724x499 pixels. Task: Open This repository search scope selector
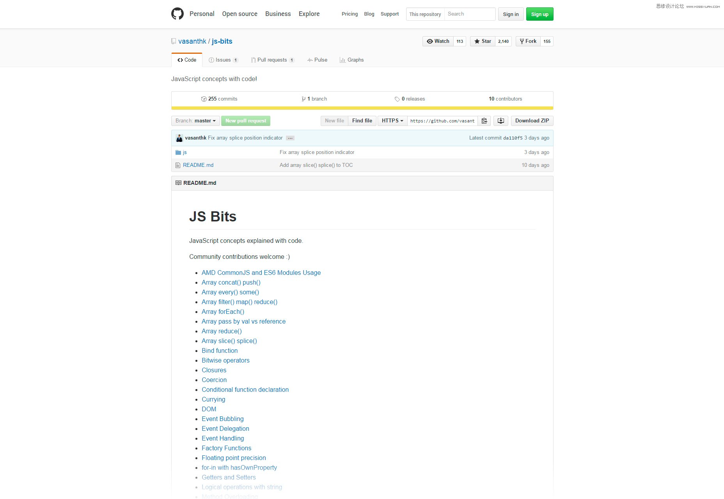[x=425, y=14]
